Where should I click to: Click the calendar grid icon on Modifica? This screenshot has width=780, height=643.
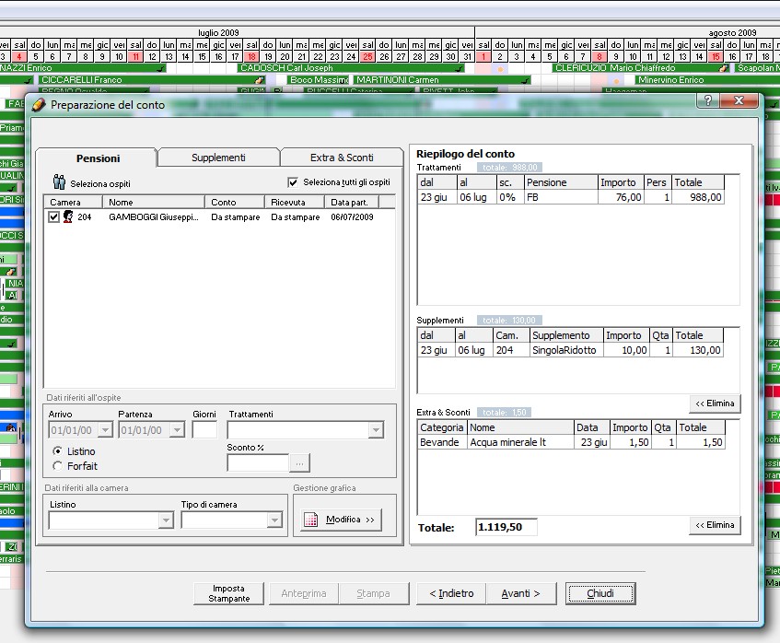coord(311,519)
